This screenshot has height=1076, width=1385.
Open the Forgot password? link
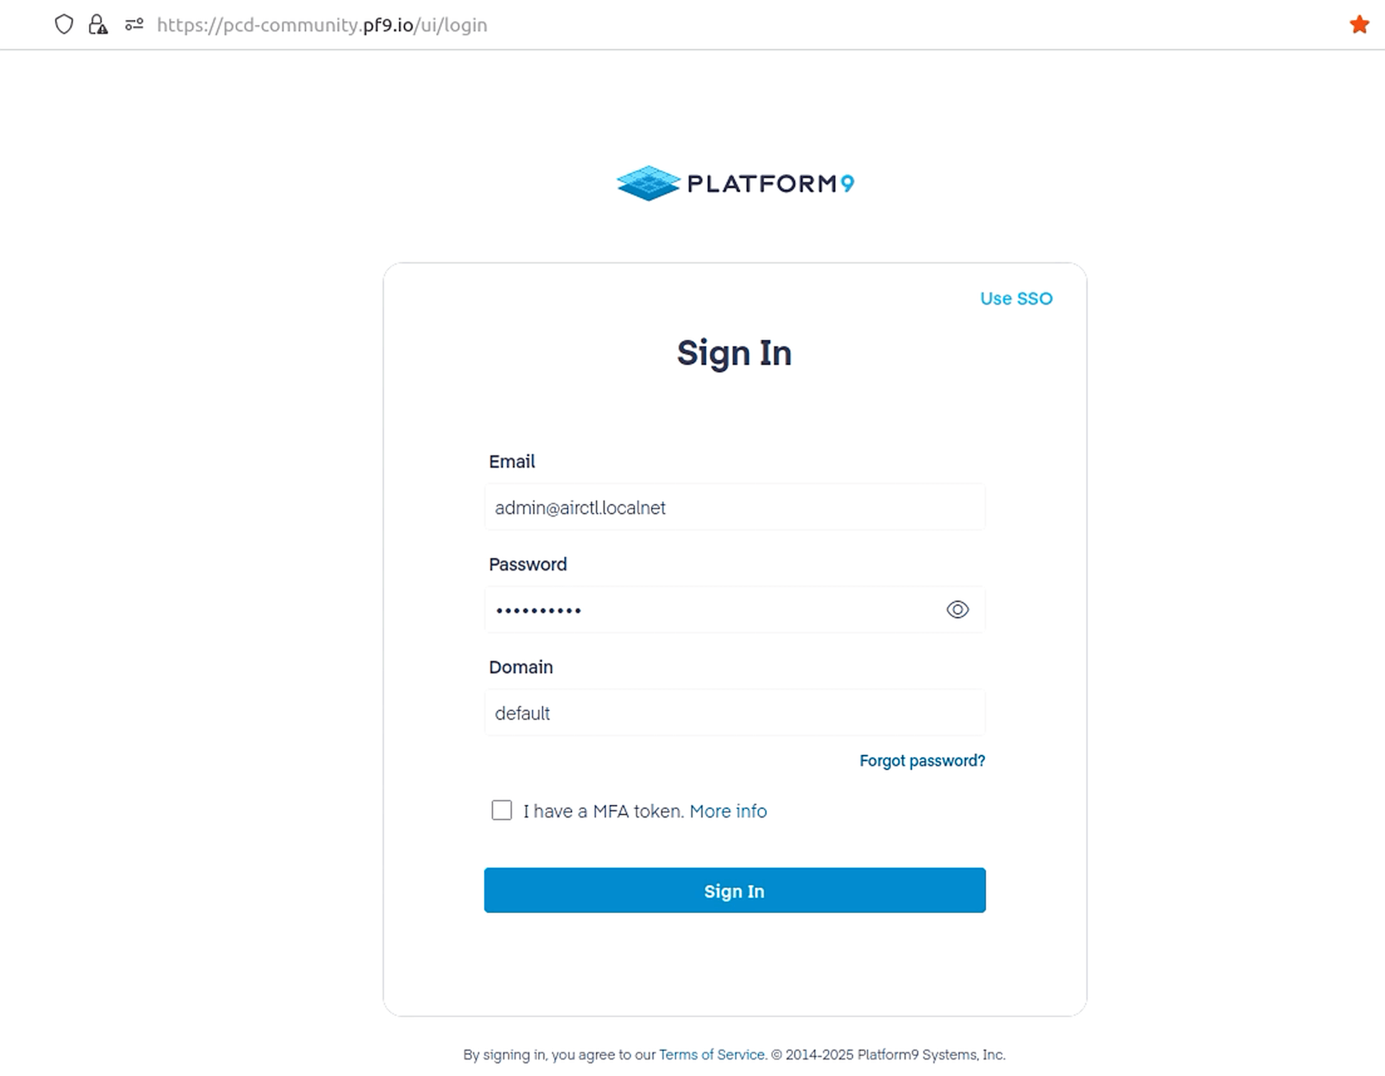pyautogui.click(x=922, y=761)
